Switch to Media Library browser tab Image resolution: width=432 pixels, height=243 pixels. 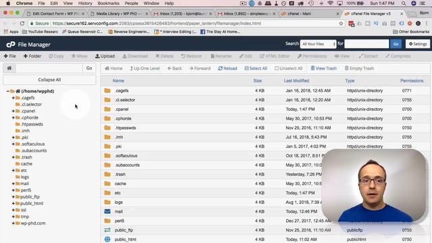(x=119, y=13)
